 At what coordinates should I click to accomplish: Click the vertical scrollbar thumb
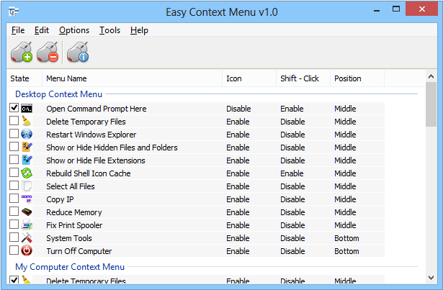click(x=431, y=104)
